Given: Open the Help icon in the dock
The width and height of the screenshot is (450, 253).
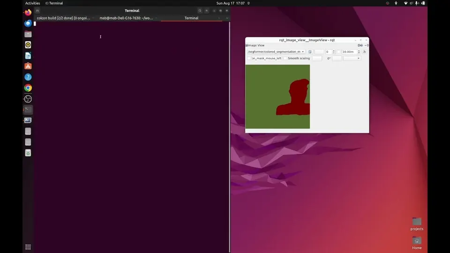Looking at the screenshot, I should 28,77.
